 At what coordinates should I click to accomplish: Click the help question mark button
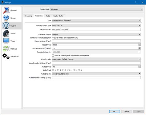pos(136,2)
